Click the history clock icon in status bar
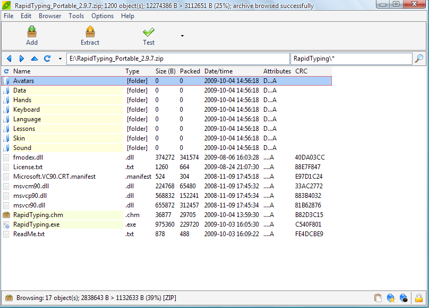Viewport: 429px width, 308px height. pos(404,297)
